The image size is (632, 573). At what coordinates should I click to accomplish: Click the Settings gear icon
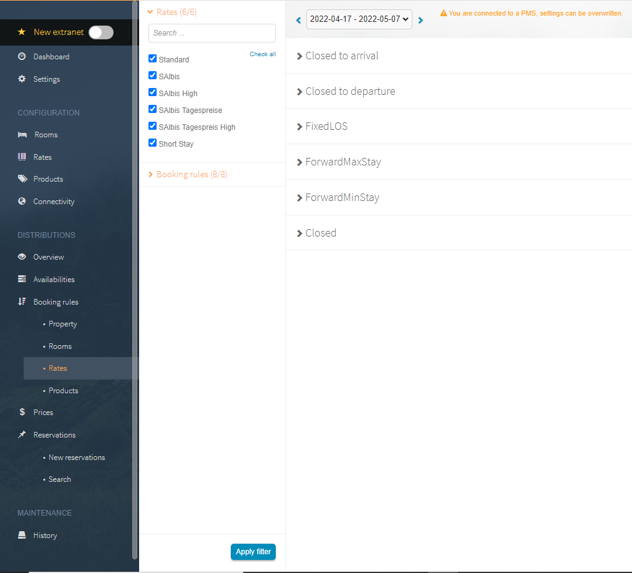click(22, 79)
